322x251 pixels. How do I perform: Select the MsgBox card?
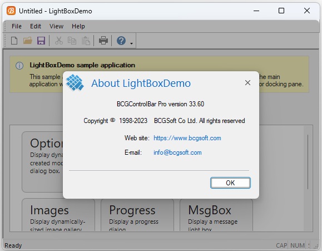216,215
